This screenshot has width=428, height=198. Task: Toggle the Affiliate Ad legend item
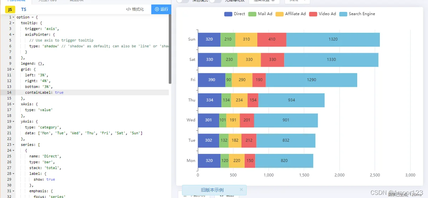coord(290,14)
